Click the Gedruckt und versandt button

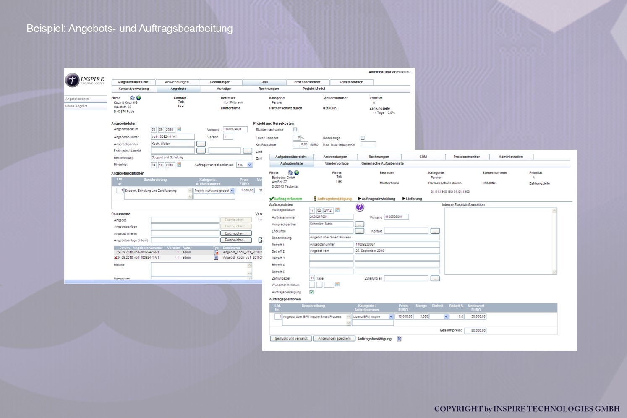pos(291,339)
